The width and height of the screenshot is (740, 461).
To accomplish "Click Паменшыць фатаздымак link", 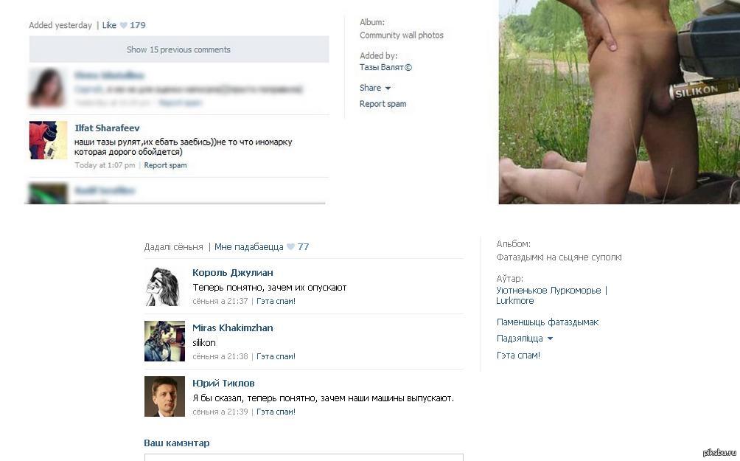I will [548, 322].
